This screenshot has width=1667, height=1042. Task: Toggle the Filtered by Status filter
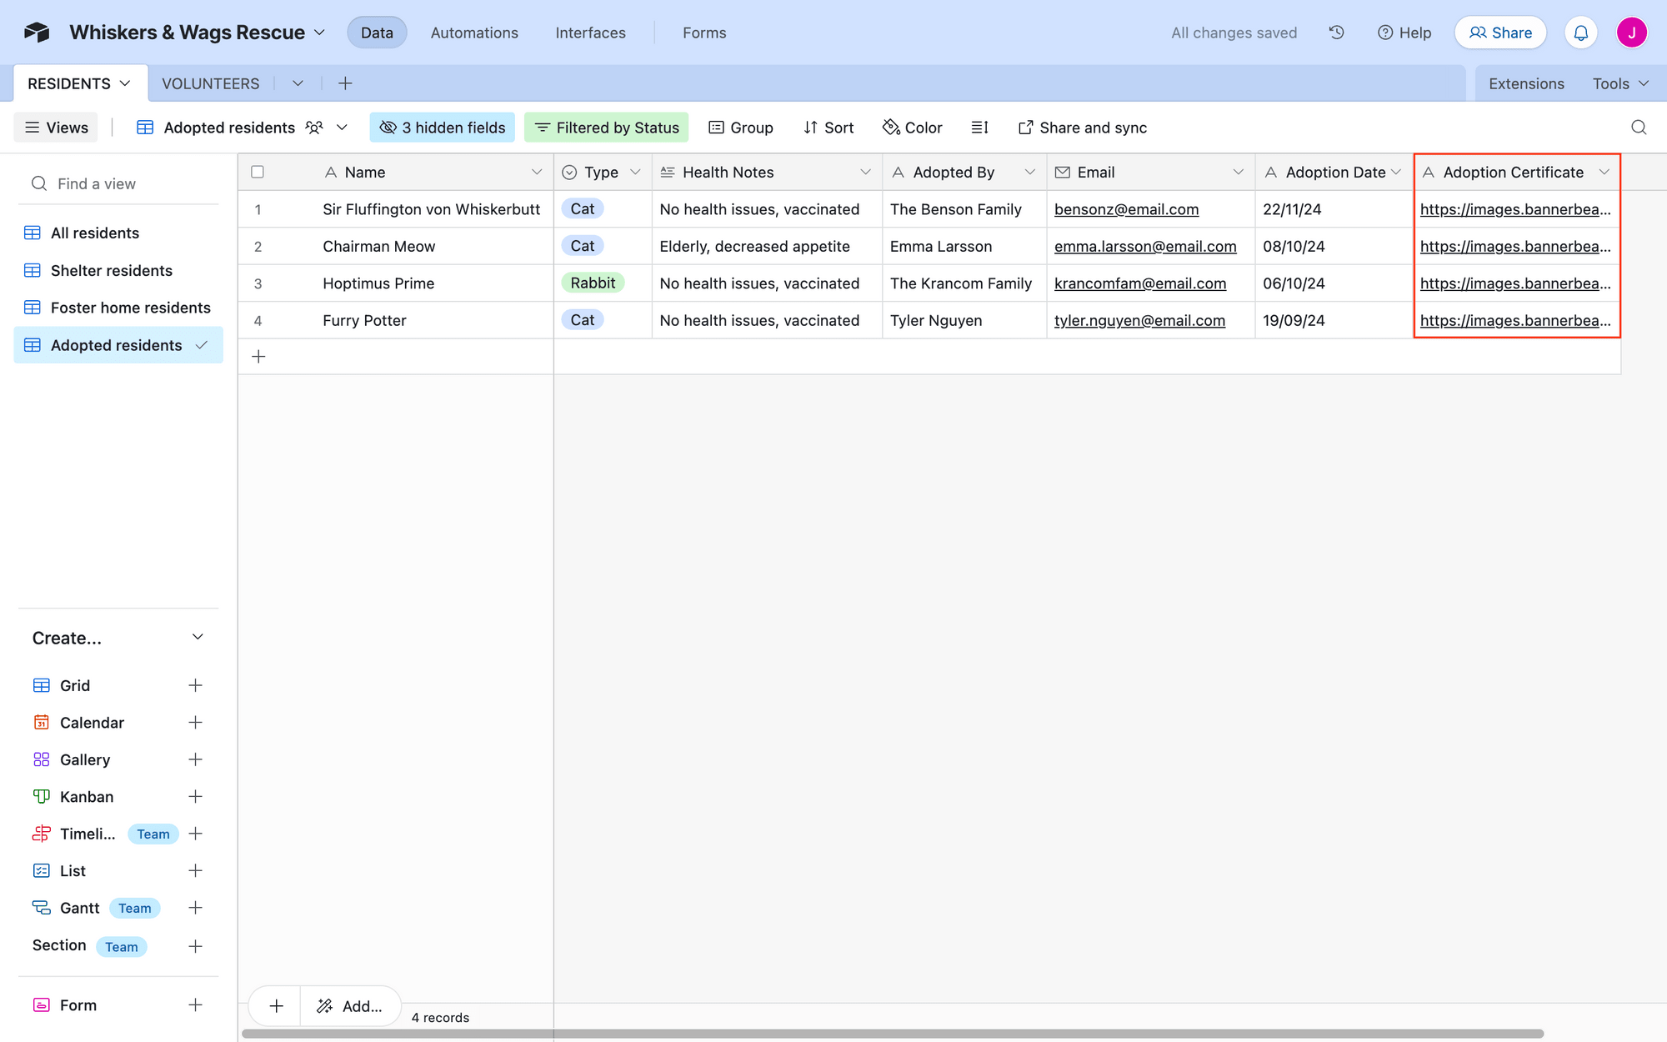pyautogui.click(x=608, y=128)
